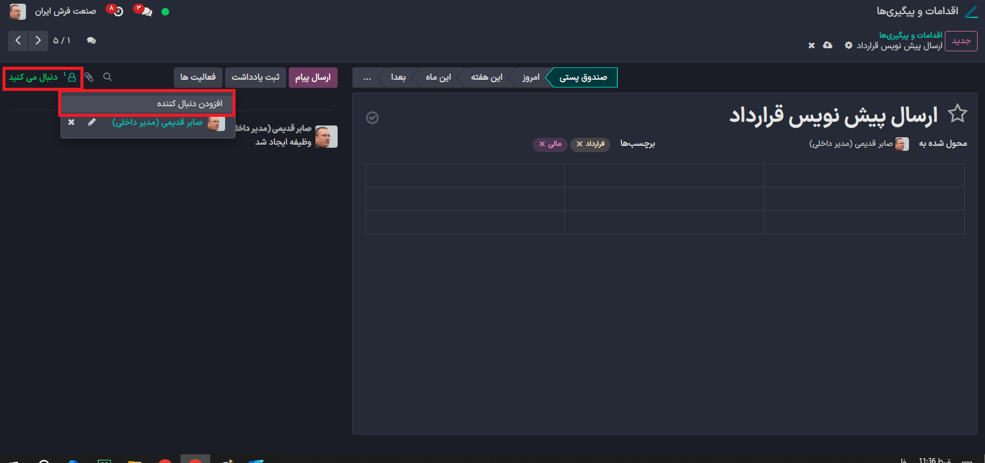985x463 pixels.
Task: Select افزودن دنبال کننده menu entry
Action: (x=147, y=104)
